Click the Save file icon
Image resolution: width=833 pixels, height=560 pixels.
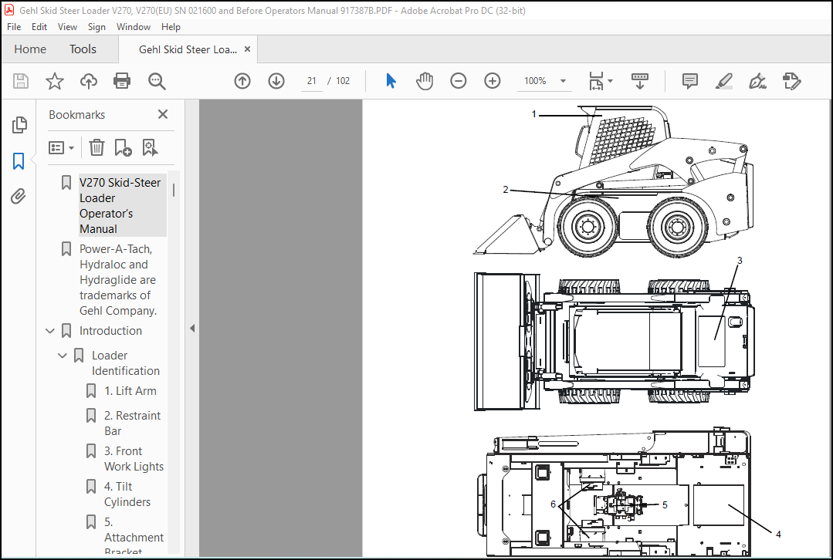21,81
